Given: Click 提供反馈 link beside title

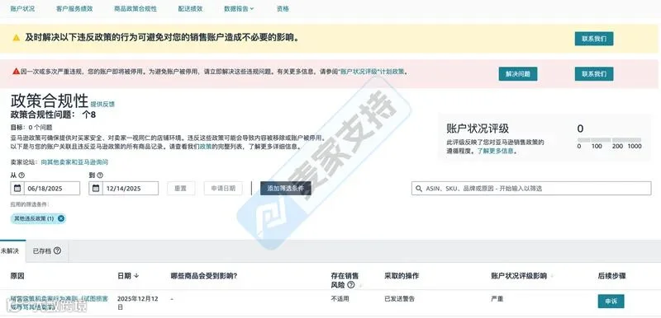Looking at the screenshot, I should (x=102, y=104).
